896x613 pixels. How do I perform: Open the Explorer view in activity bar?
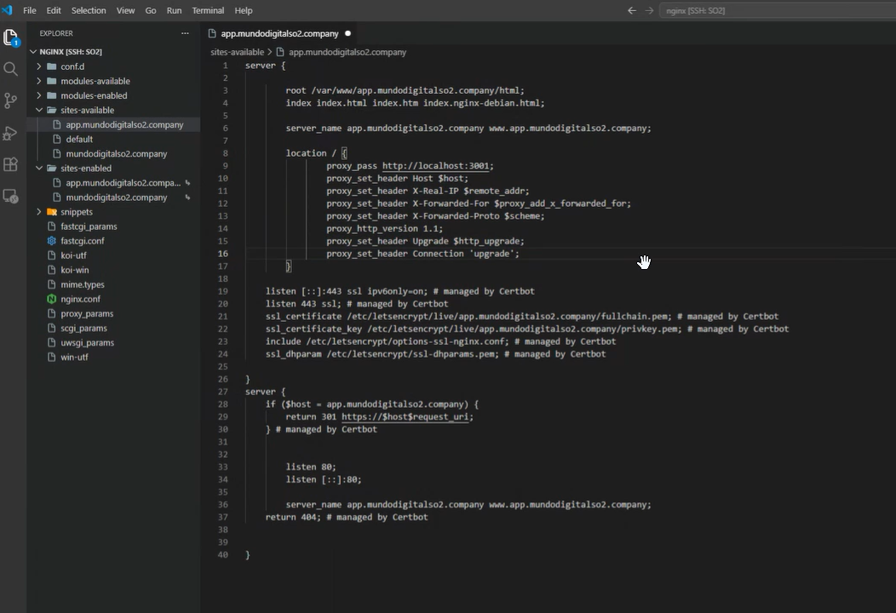coord(11,38)
